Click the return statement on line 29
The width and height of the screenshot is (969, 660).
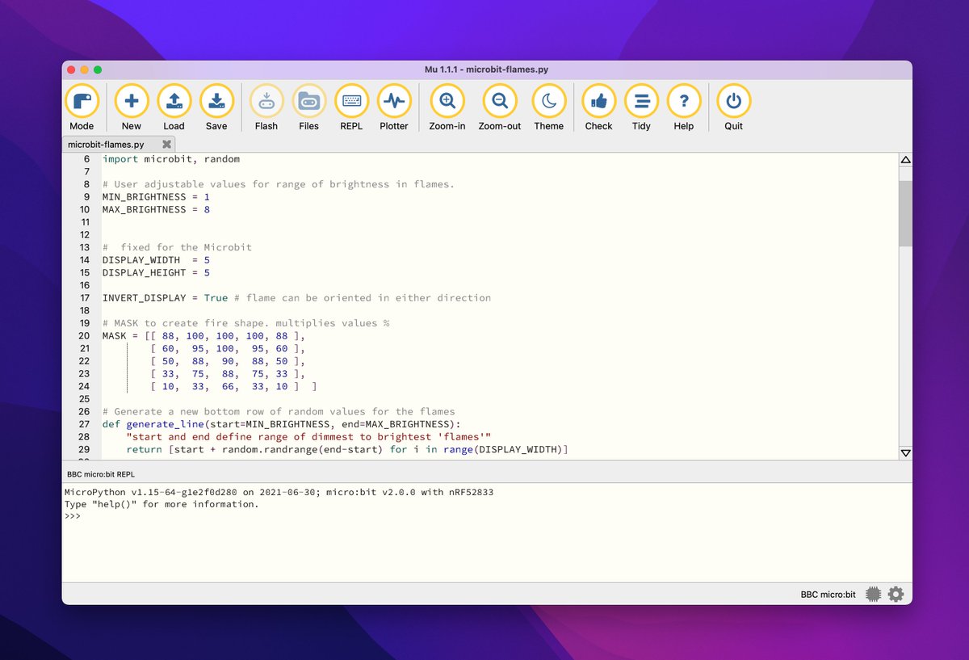point(347,449)
